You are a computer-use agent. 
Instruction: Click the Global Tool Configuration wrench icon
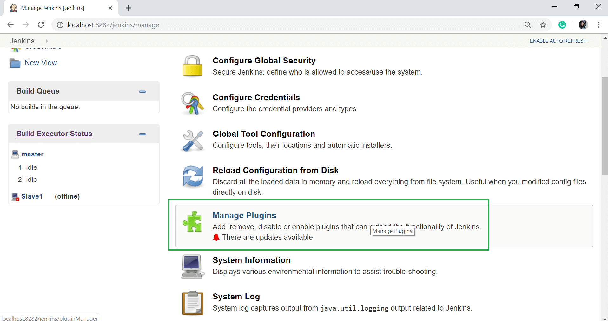pos(193,141)
